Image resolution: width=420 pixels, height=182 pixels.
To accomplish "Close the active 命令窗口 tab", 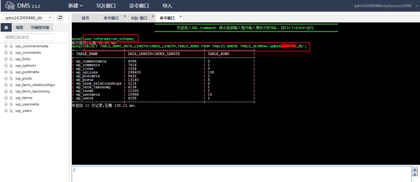I will pos(181,16).
